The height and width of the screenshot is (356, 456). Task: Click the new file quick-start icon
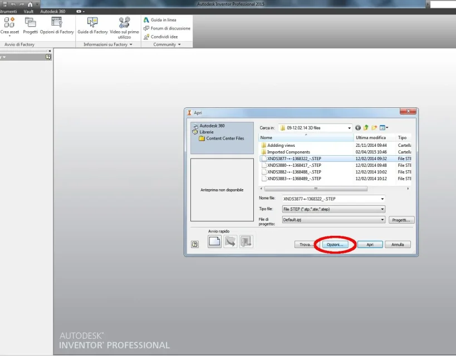pyautogui.click(x=214, y=241)
